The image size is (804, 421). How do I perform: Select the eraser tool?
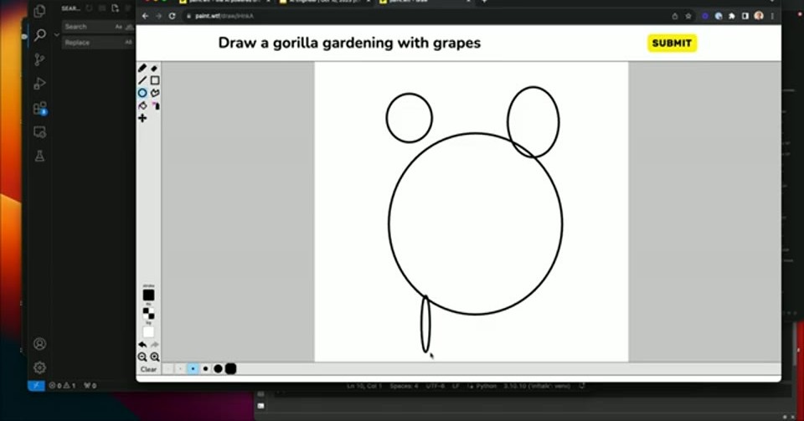point(154,68)
